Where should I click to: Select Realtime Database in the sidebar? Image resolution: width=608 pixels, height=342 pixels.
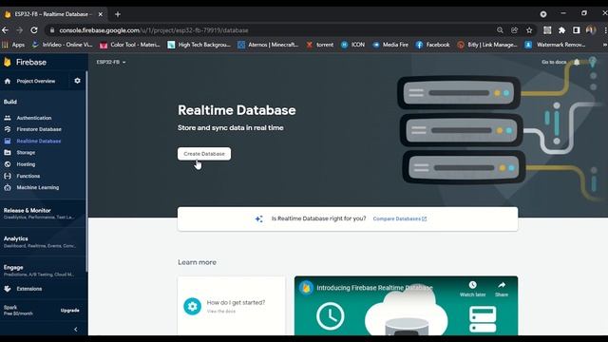39,142
